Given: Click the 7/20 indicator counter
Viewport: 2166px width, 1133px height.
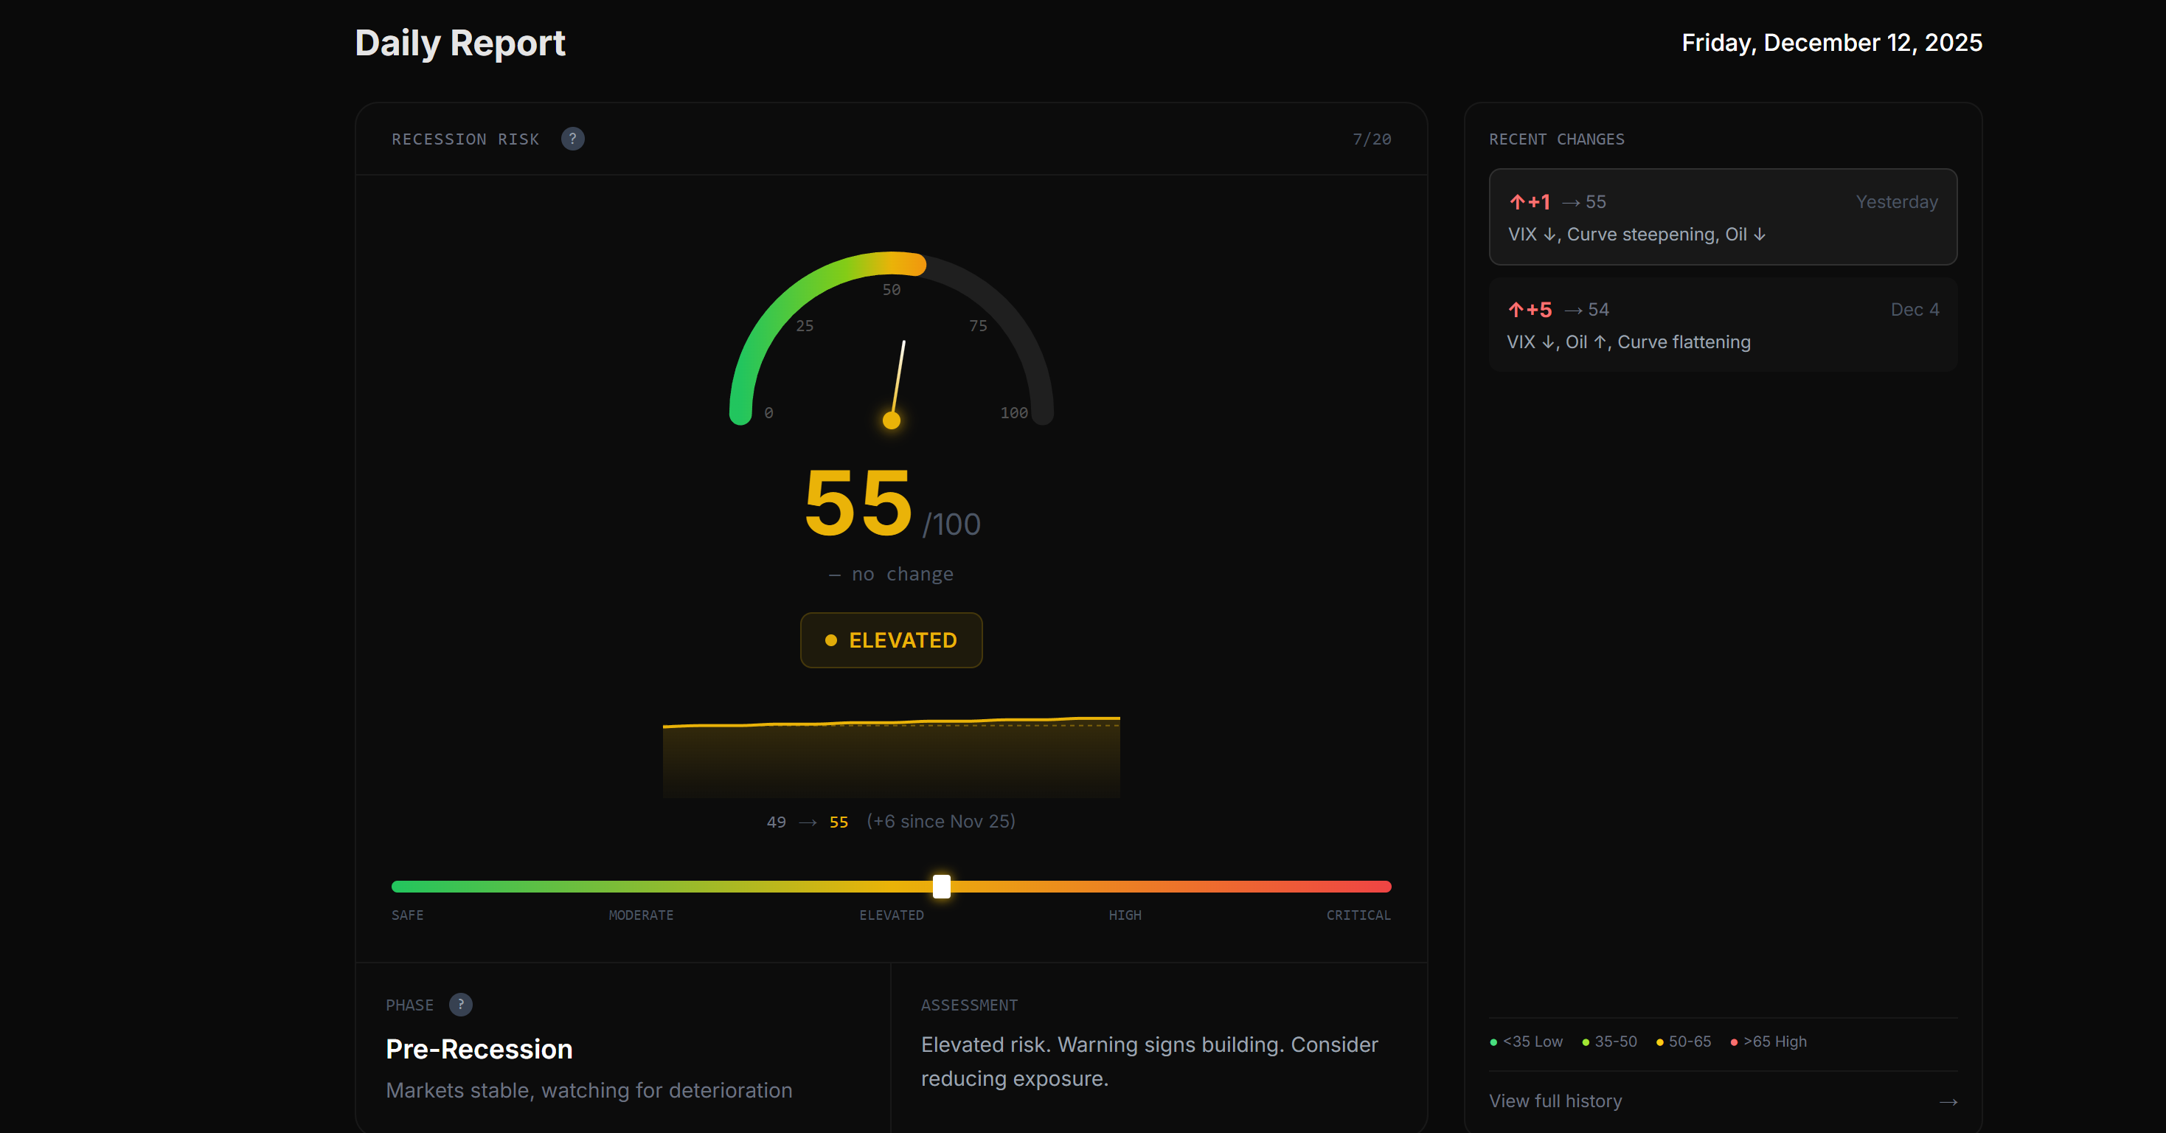Looking at the screenshot, I should [1372, 139].
